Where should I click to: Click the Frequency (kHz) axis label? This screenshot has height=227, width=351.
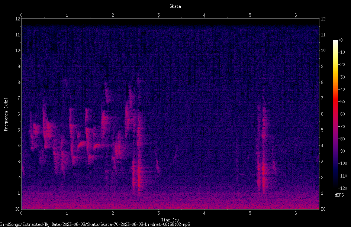click(6, 114)
